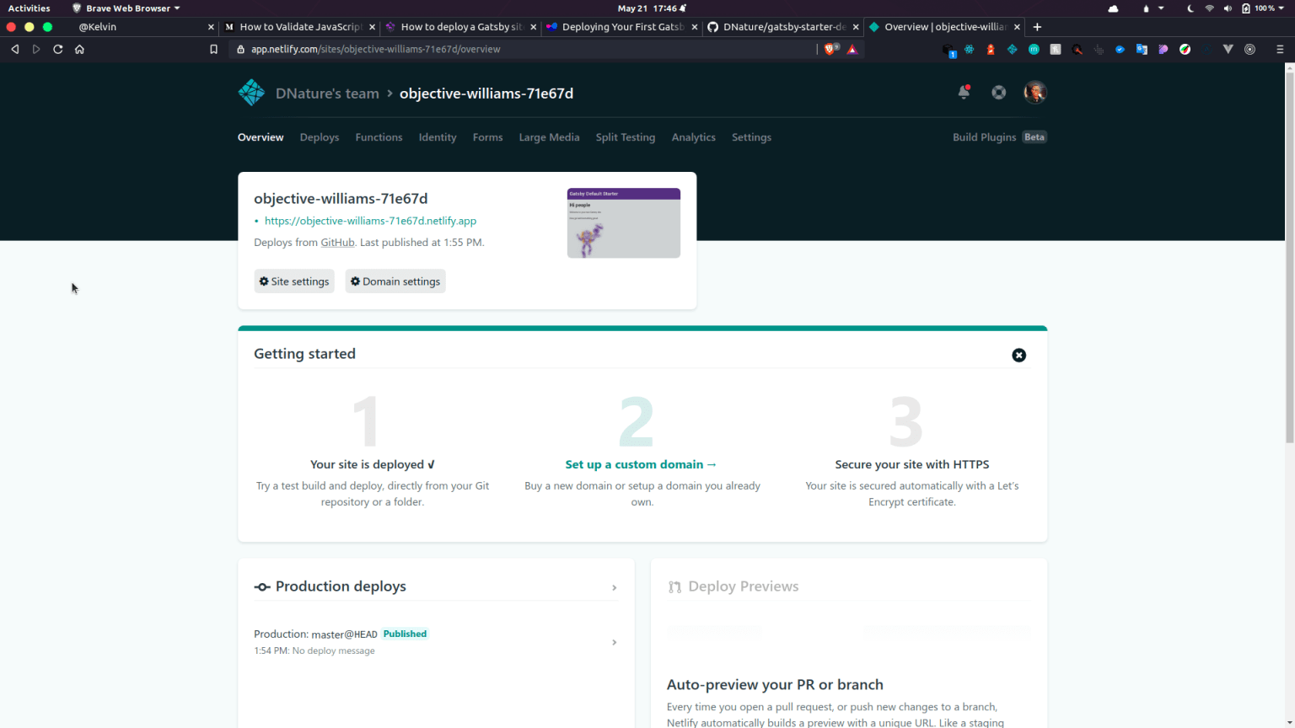This screenshot has width=1295, height=728.
Task: Click the Netlify extension icon in toolbar
Action: pos(1013,49)
